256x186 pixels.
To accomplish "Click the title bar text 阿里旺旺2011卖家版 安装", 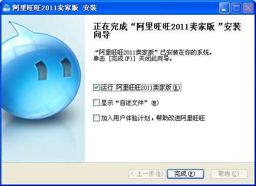I will click(x=54, y=8).
